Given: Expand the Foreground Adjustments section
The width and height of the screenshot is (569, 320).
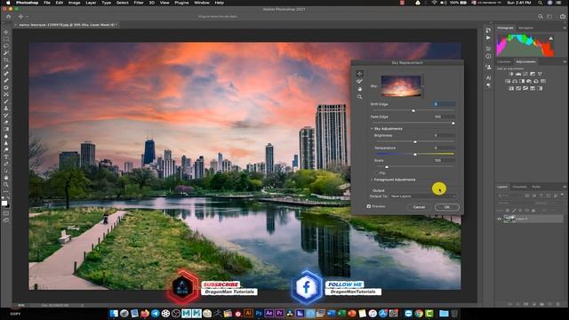Looking at the screenshot, I should click(x=372, y=180).
